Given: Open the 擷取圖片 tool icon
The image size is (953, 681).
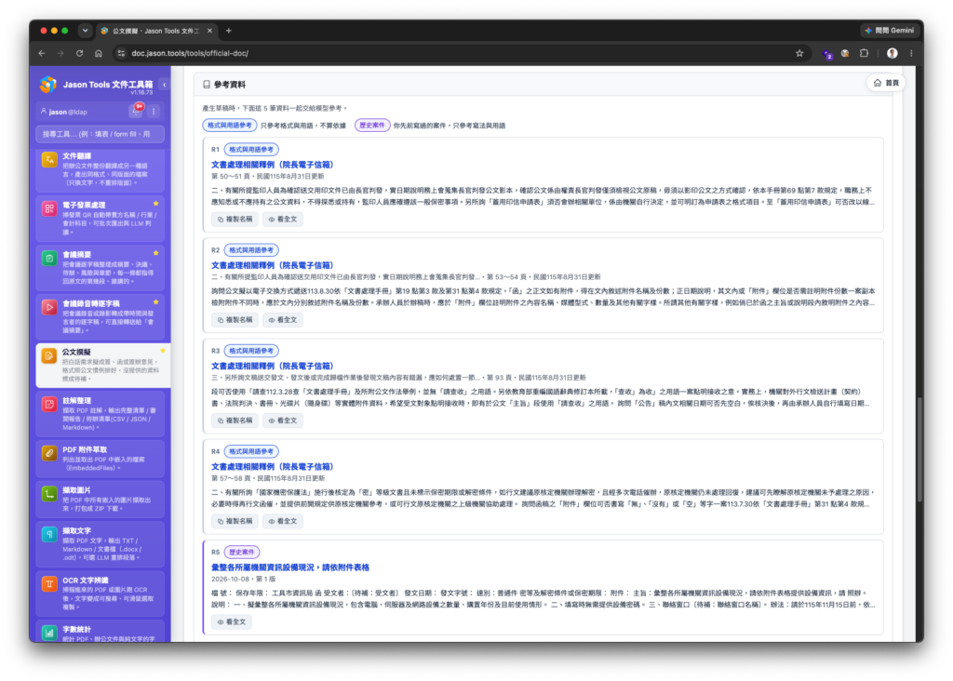Looking at the screenshot, I should click(x=49, y=494).
